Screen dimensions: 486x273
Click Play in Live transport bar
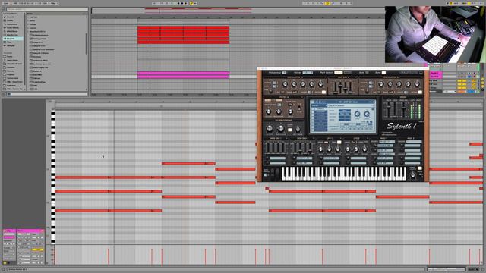178,3
